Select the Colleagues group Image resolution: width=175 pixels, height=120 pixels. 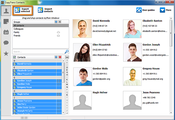click(41, 29)
